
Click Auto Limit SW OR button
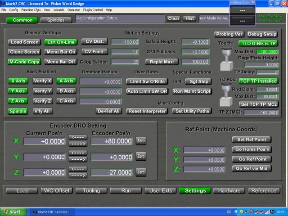[147, 91]
